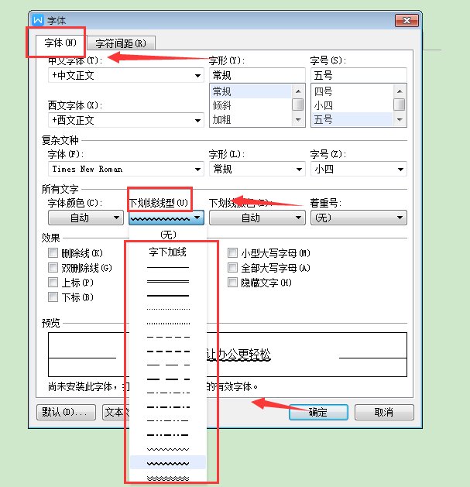
Task: Enable the 小型大写字母(M) checkbox
Action: (232, 253)
